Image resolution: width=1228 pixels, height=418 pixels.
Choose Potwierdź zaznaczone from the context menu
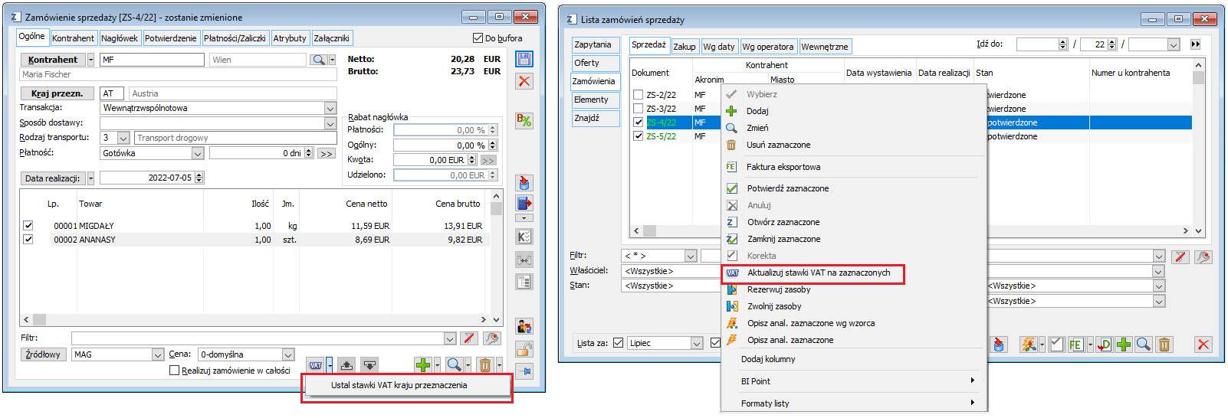click(788, 188)
